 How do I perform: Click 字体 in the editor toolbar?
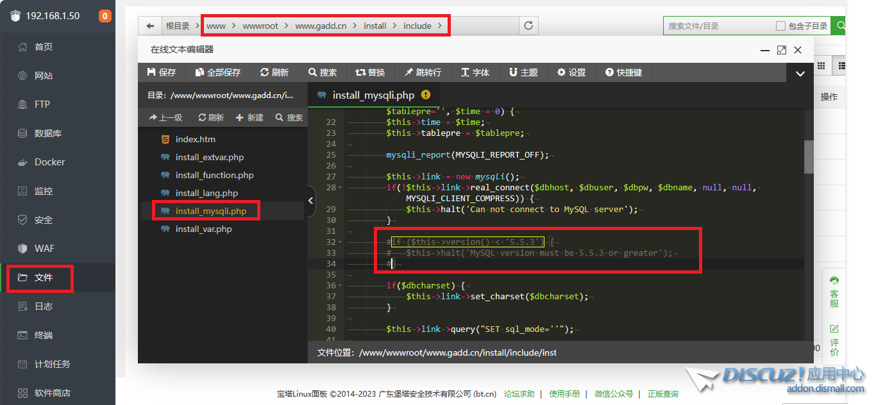click(475, 72)
